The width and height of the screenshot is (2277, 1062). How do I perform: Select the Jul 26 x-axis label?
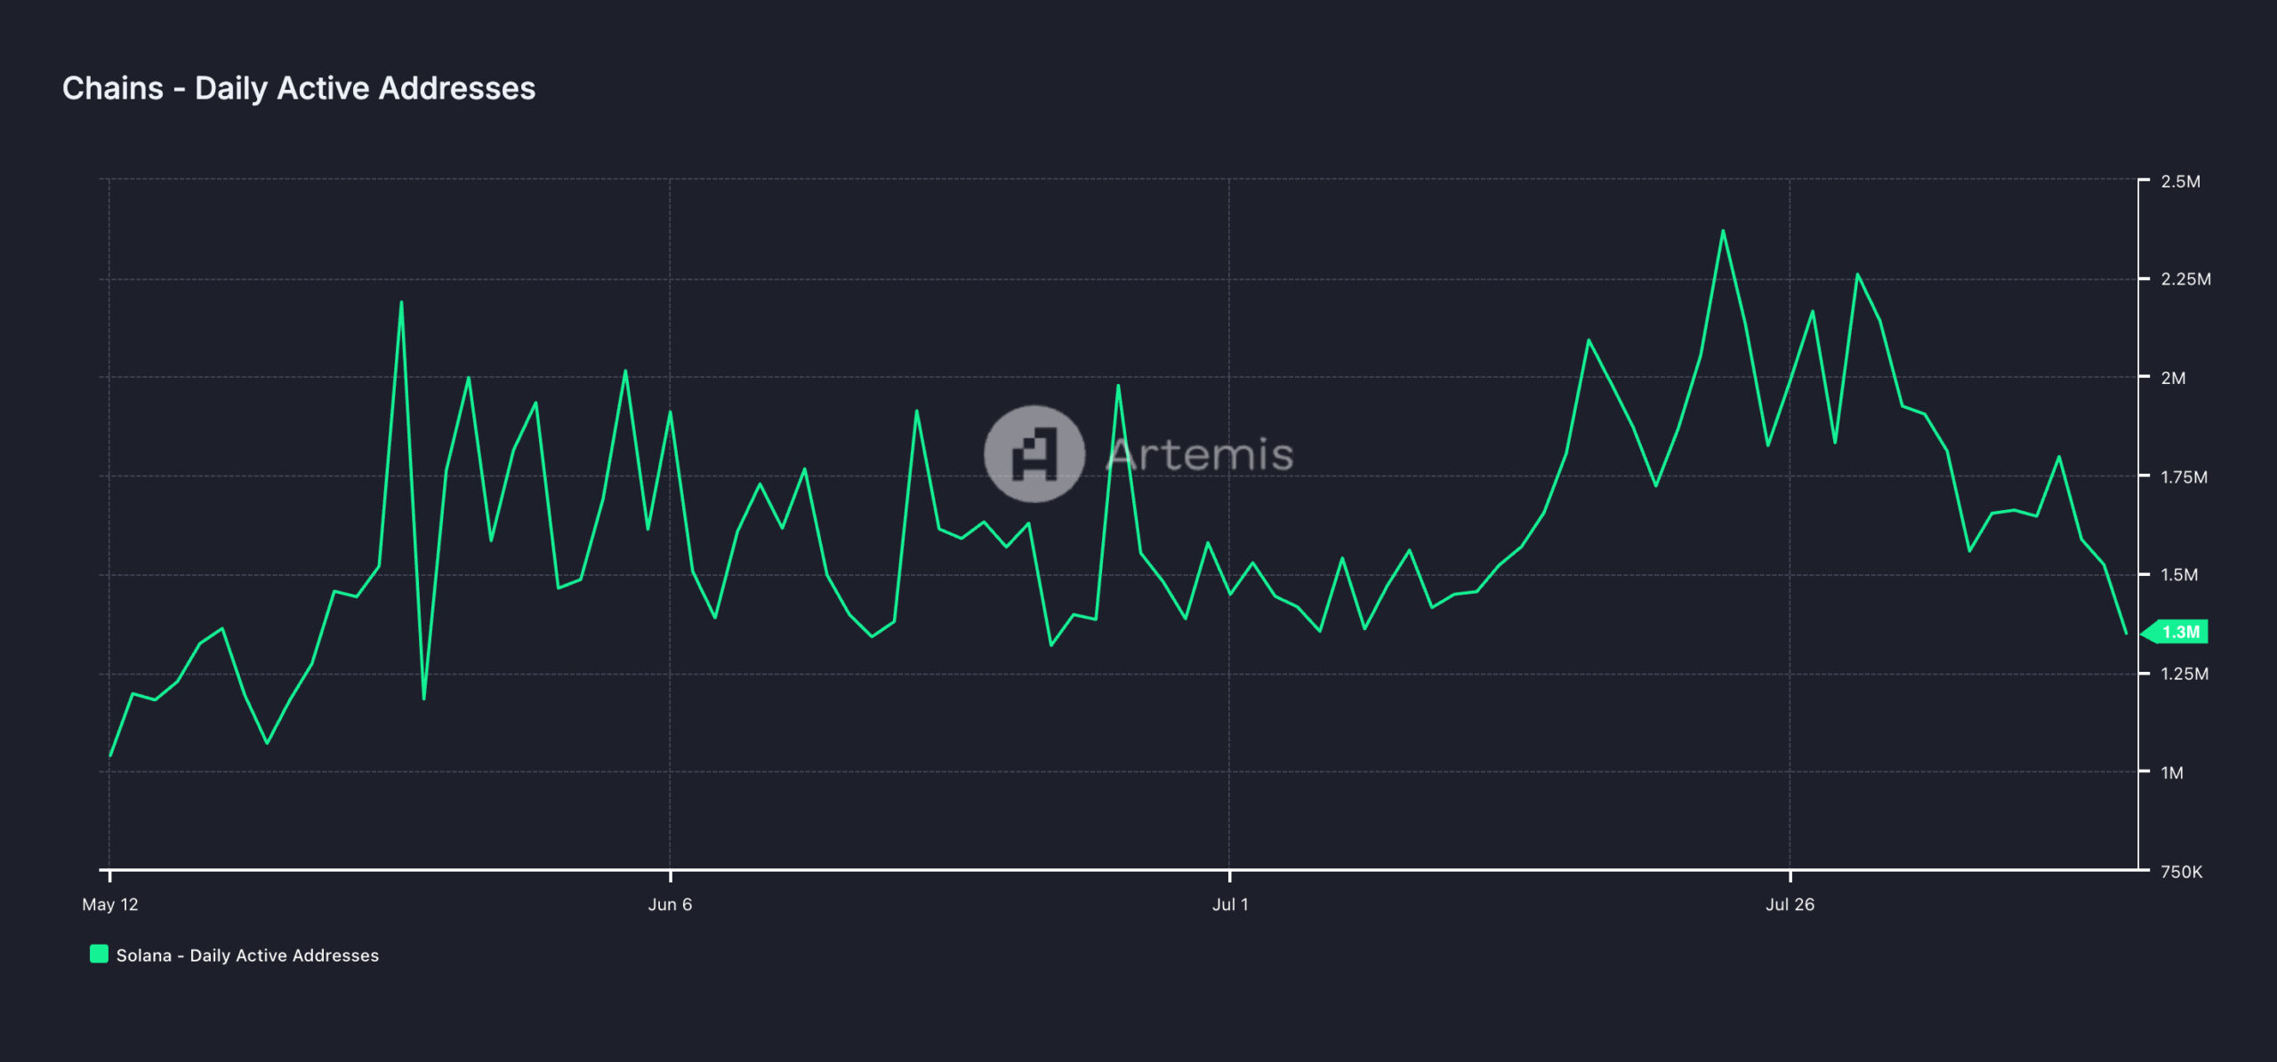click(1790, 905)
